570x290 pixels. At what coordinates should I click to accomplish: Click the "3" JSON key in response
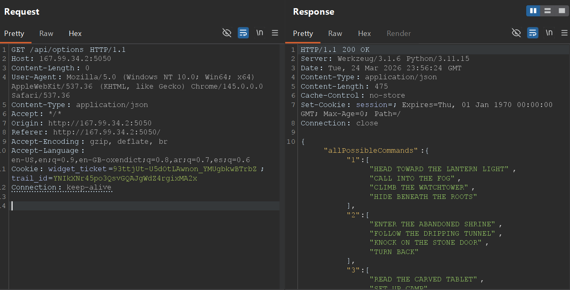point(353,270)
